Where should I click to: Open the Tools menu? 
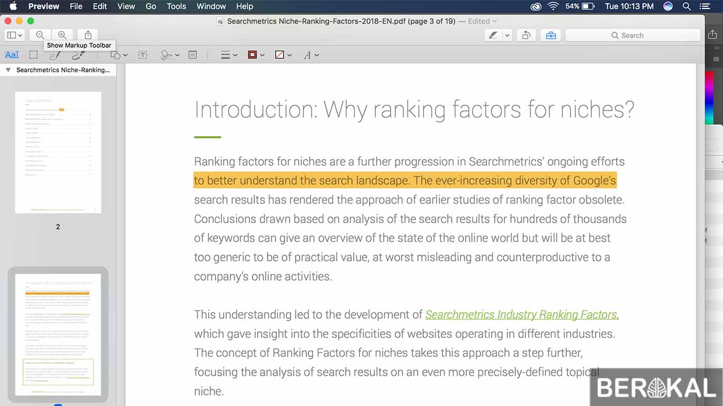click(x=176, y=6)
